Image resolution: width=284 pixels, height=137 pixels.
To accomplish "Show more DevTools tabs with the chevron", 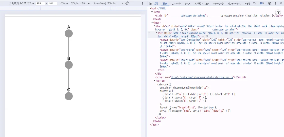I will click(254, 4).
